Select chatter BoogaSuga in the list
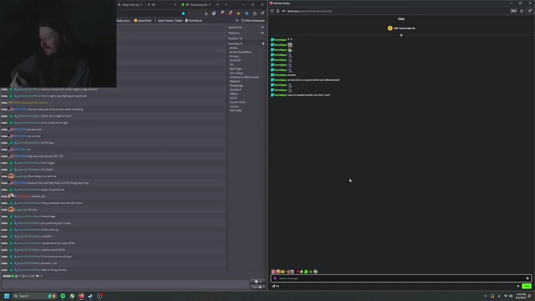The width and height of the screenshot is (535, 301). (236, 85)
